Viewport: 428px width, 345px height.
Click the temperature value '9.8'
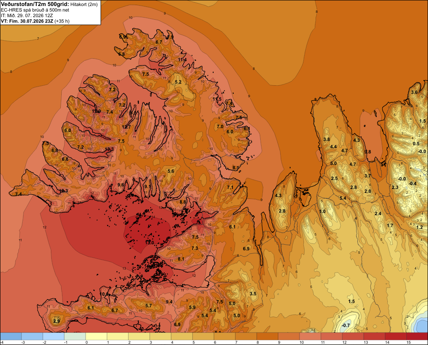[368, 152]
